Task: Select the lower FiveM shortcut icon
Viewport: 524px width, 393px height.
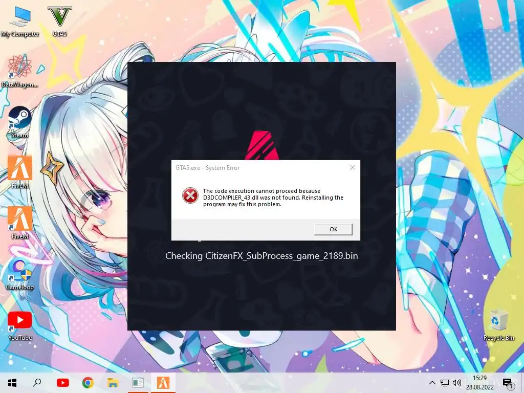Action: coord(20,223)
